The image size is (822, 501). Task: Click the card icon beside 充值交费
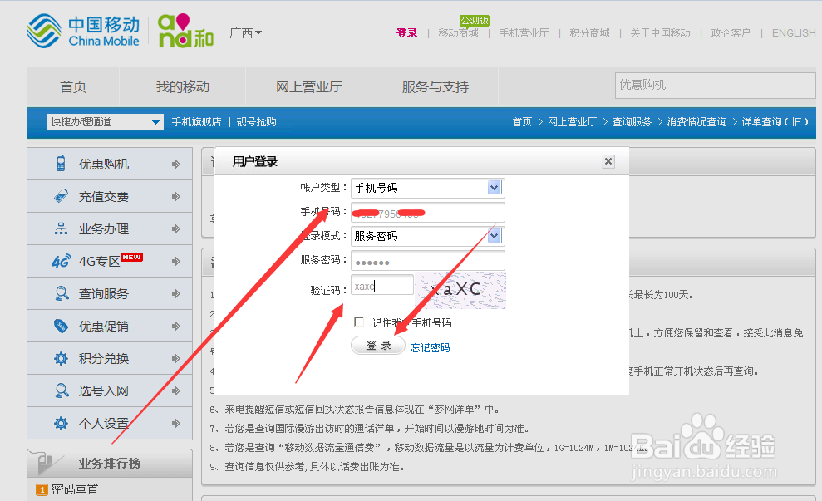click(x=61, y=196)
